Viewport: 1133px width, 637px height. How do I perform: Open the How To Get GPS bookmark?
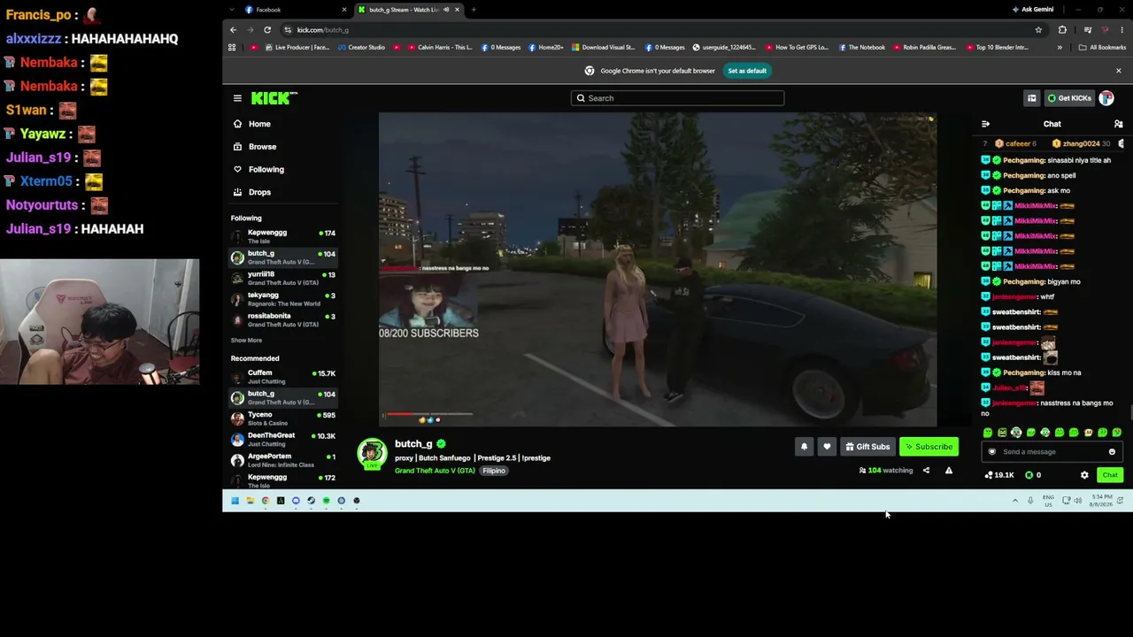[x=798, y=48]
